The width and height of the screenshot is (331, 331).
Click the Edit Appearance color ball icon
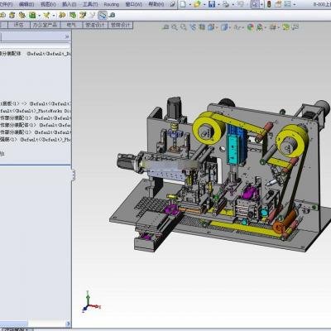tap(251, 27)
